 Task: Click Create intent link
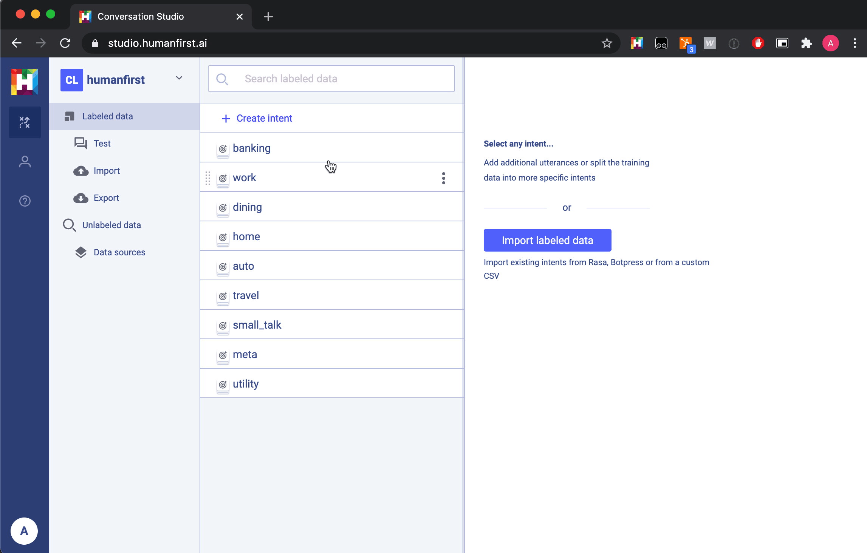(264, 118)
